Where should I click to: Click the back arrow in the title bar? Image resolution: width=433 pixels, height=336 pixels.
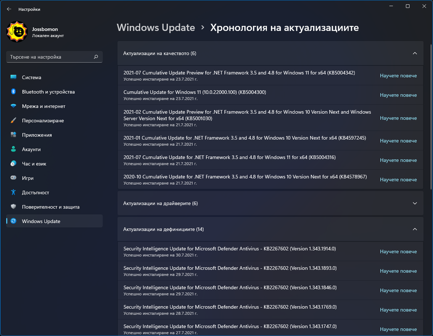9,9
